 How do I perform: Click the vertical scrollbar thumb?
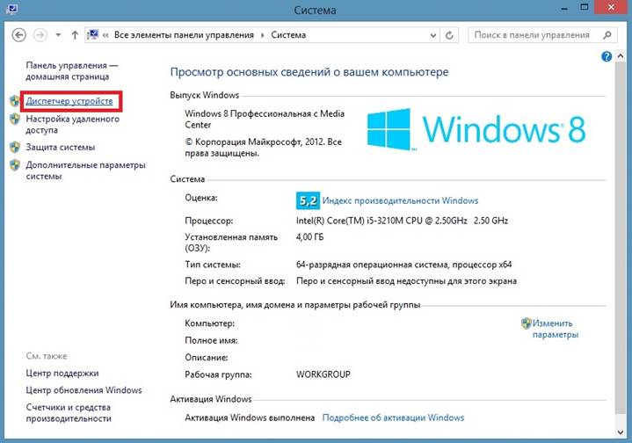621,238
